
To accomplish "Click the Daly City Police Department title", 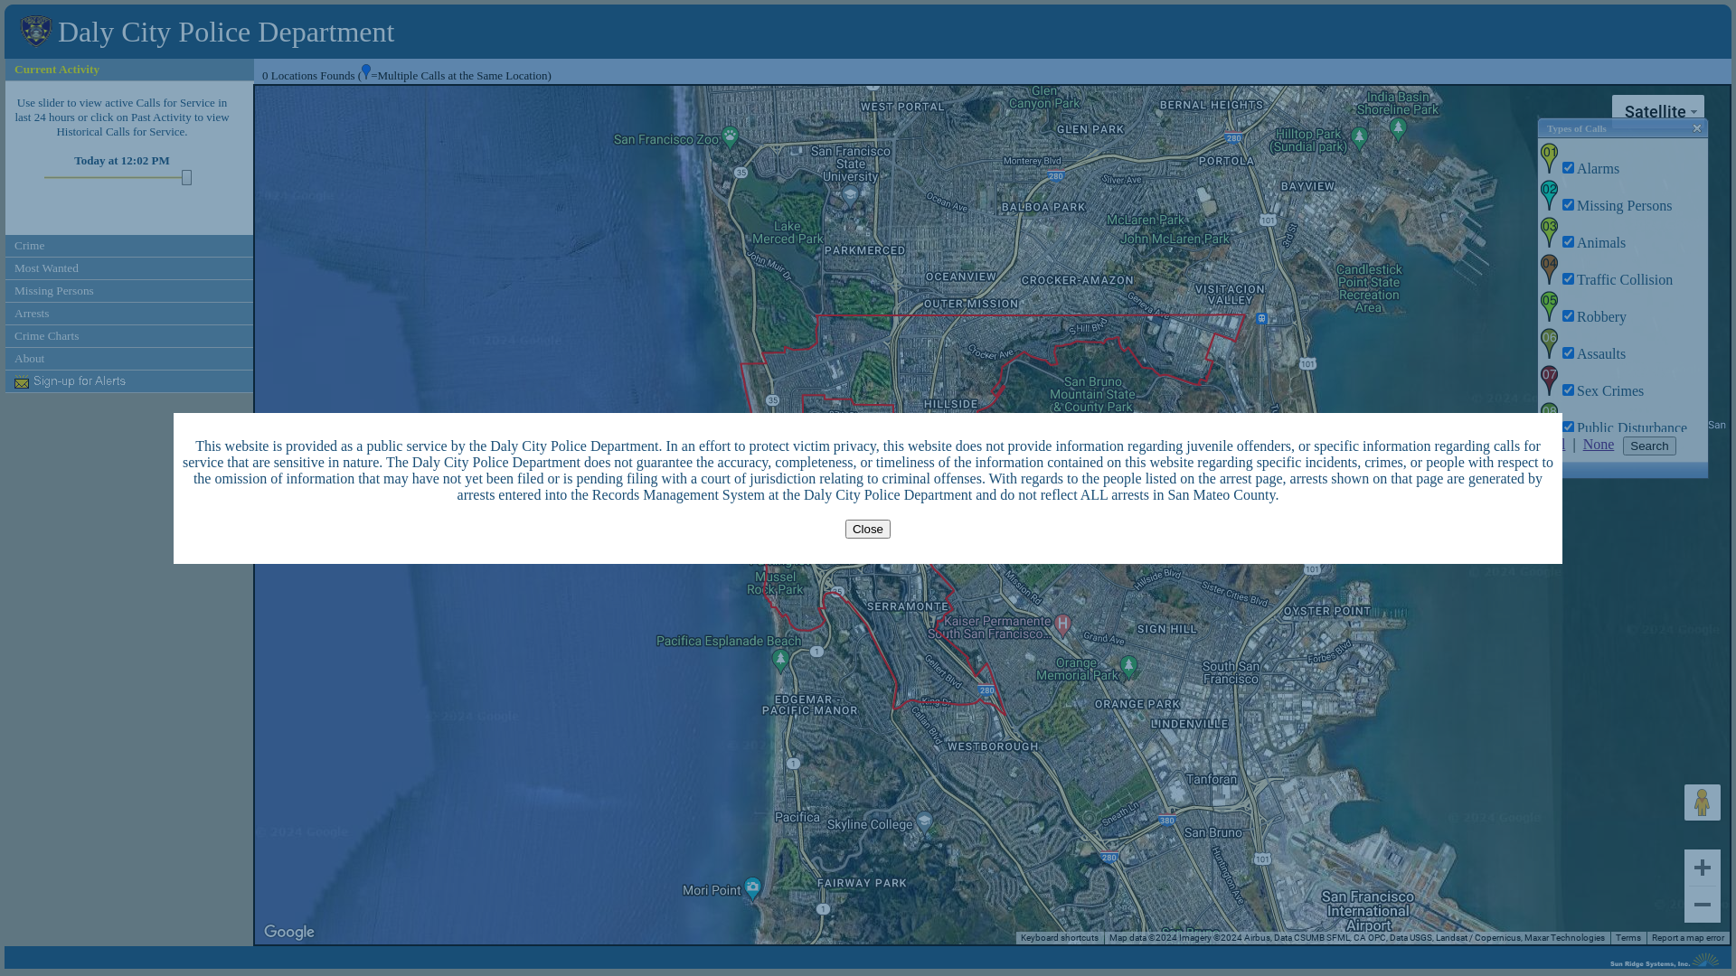I will [x=226, y=32].
